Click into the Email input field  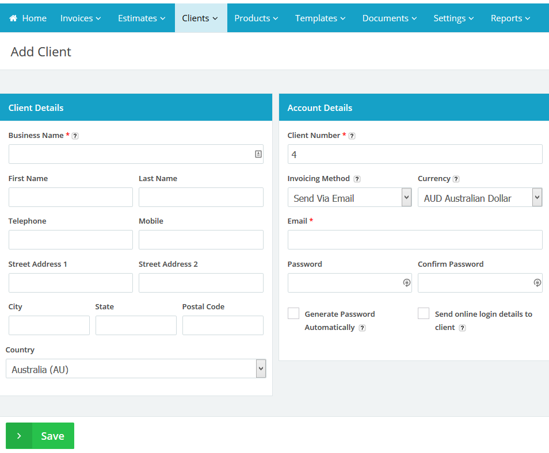[x=414, y=240]
